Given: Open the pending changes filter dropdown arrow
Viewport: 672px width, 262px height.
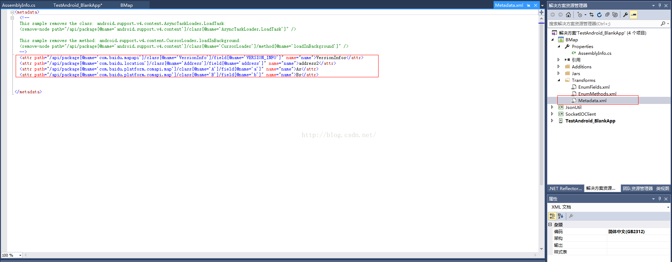Looking at the screenshot, I should (x=585, y=15).
